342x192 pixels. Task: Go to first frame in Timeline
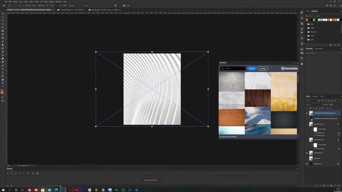[x=7, y=173]
